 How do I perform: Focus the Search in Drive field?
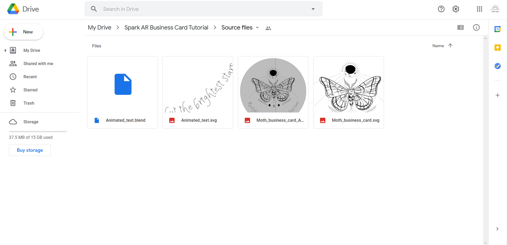[x=203, y=9]
